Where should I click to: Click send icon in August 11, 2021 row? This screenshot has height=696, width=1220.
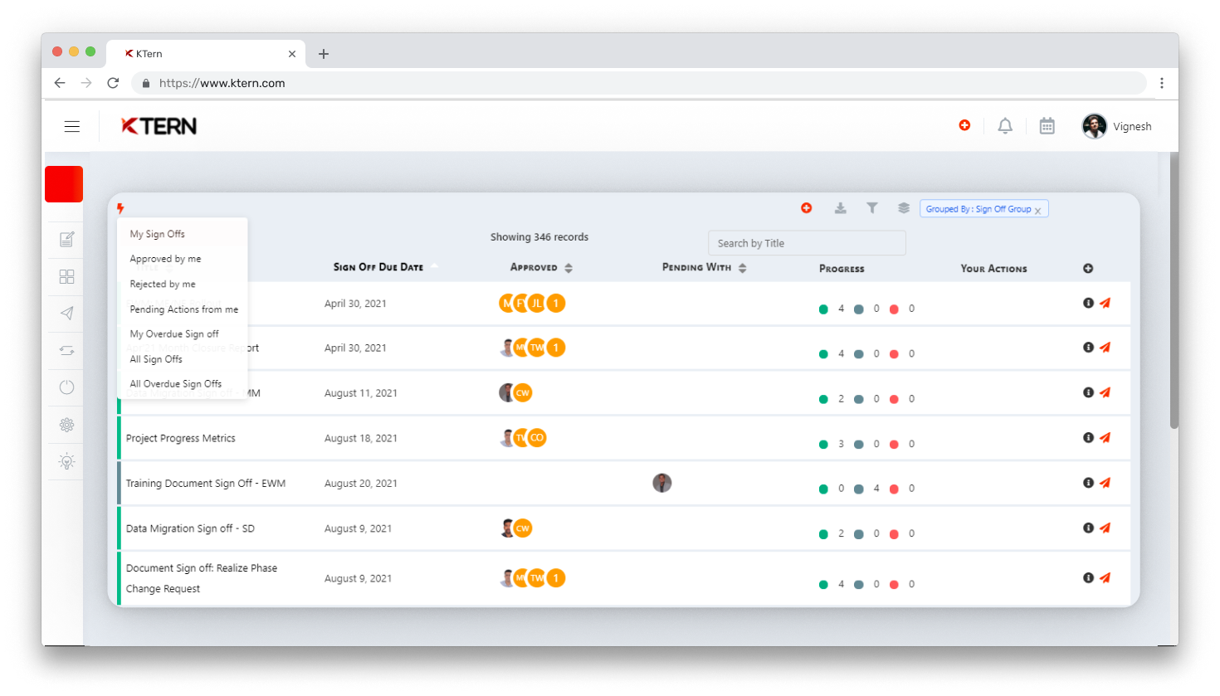coord(1105,392)
